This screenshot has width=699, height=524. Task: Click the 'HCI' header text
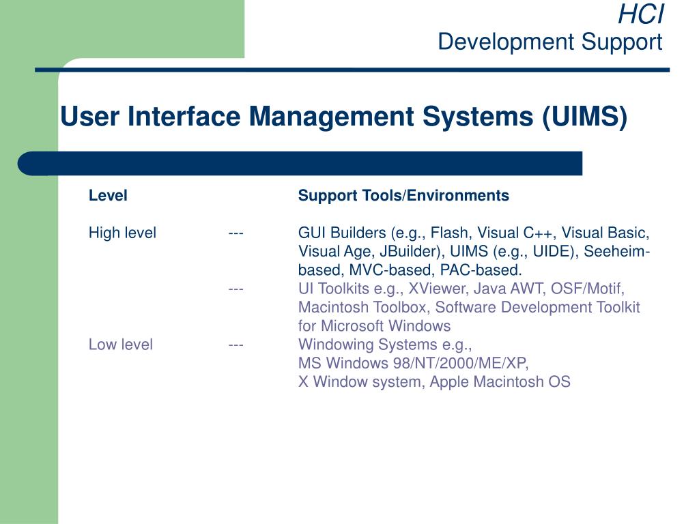pyautogui.click(x=640, y=14)
